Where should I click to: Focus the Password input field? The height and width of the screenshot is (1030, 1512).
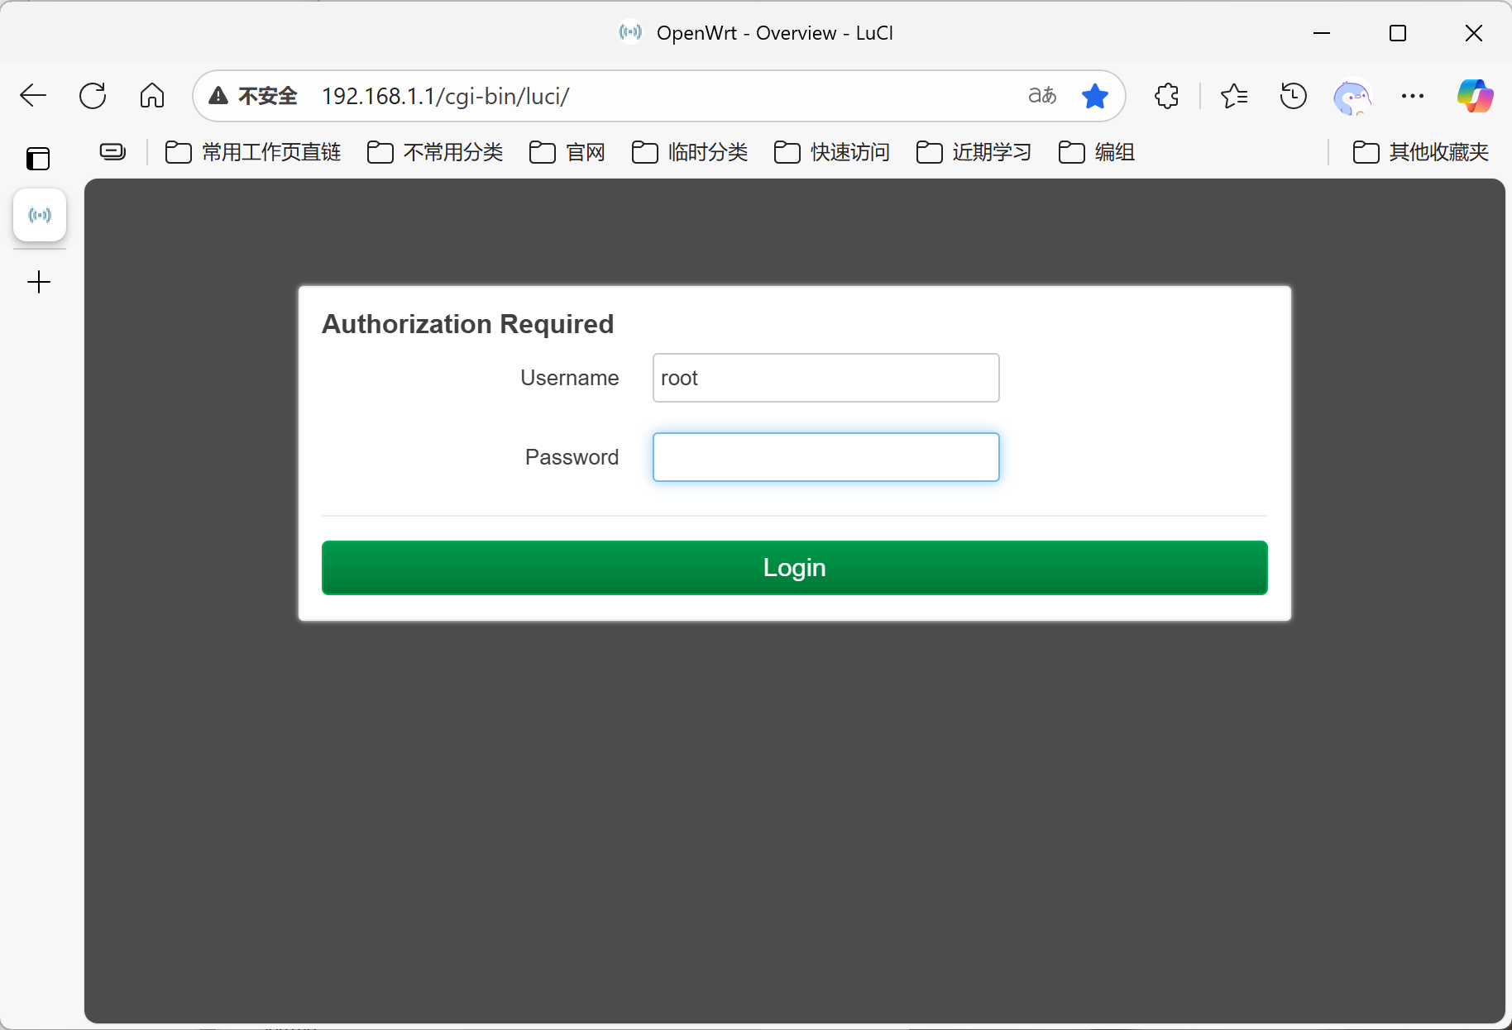coord(825,457)
